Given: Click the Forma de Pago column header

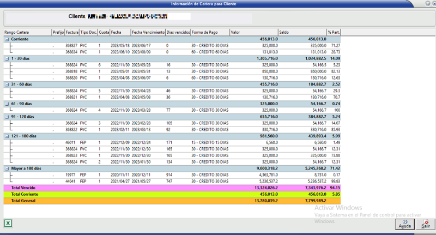Looking at the screenshot, I should (x=209, y=32).
